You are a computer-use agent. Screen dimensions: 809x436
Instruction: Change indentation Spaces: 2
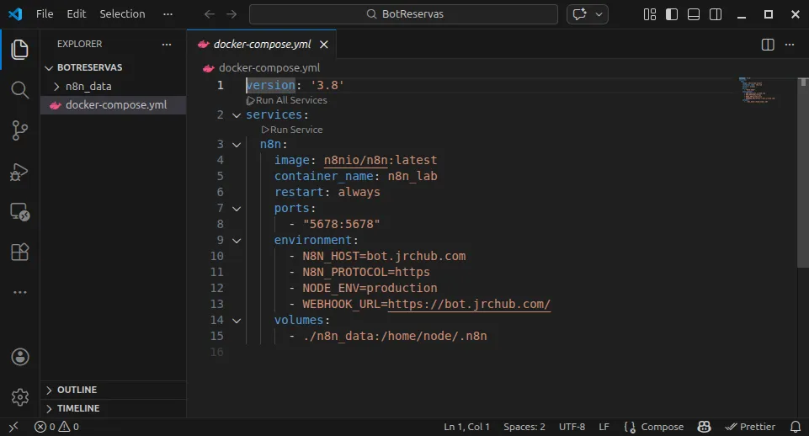click(x=524, y=427)
